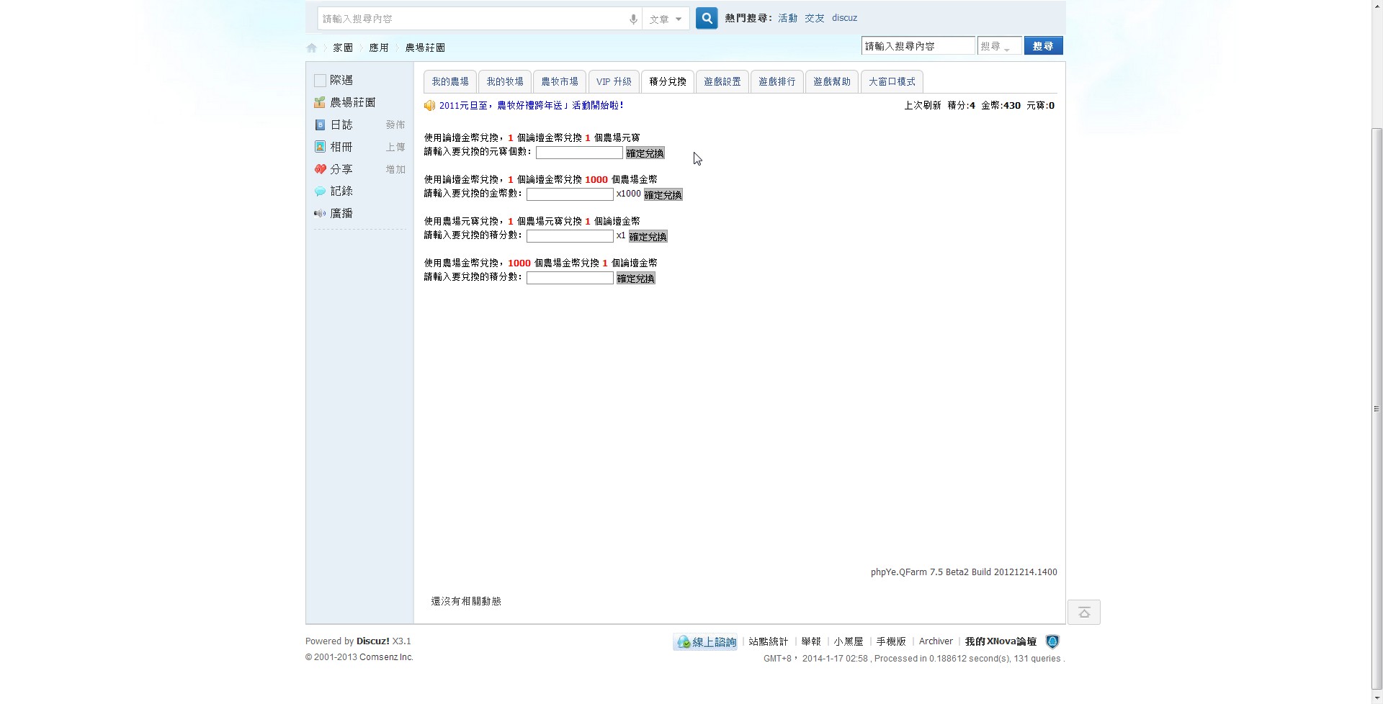
Task: Click the 積分數 input before x1
Action: click(x=570, y=236)
